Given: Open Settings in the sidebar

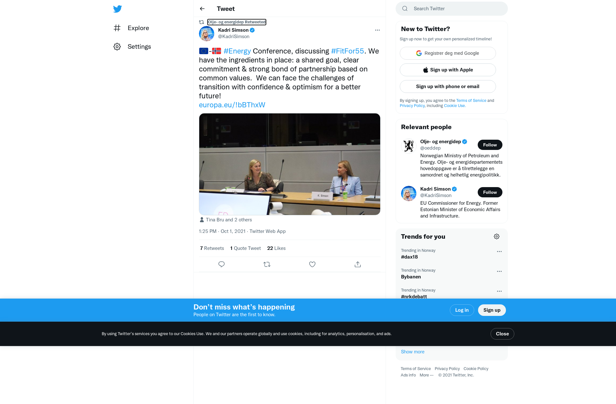Looking at the screenshot, I should pyautogui.click(x=139, y=46).
